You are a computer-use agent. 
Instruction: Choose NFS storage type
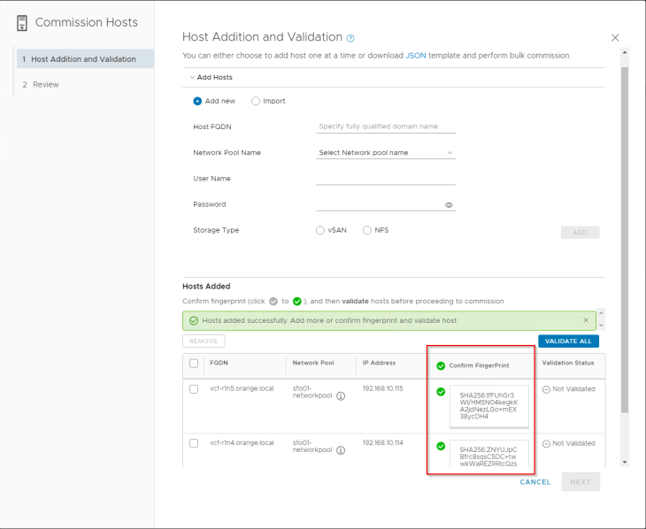tap(367, 230)
